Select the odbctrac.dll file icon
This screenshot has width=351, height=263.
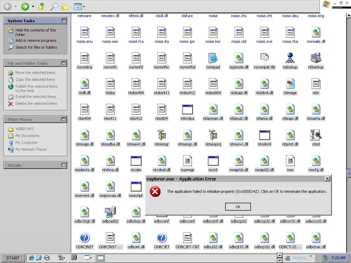[x=316, y=238]
